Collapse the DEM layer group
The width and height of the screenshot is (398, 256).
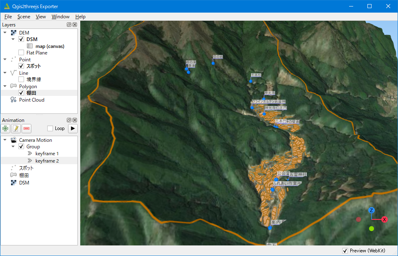[5, 33]
